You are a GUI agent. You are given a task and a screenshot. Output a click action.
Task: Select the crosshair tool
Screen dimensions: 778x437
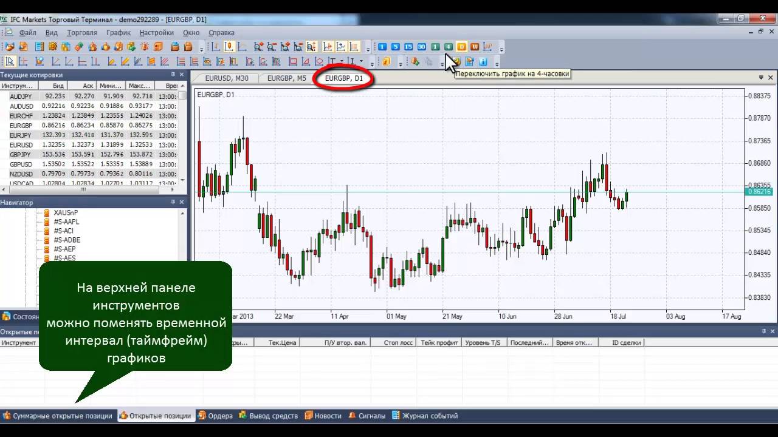coord(24,61)
